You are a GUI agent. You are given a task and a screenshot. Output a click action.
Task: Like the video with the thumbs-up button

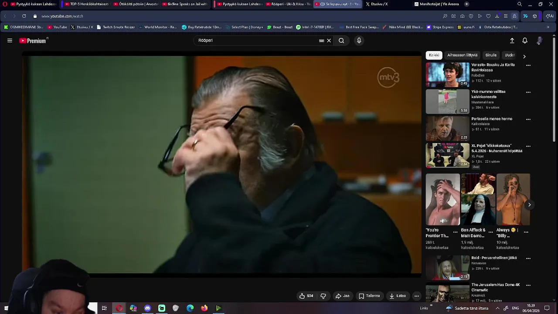306,296
